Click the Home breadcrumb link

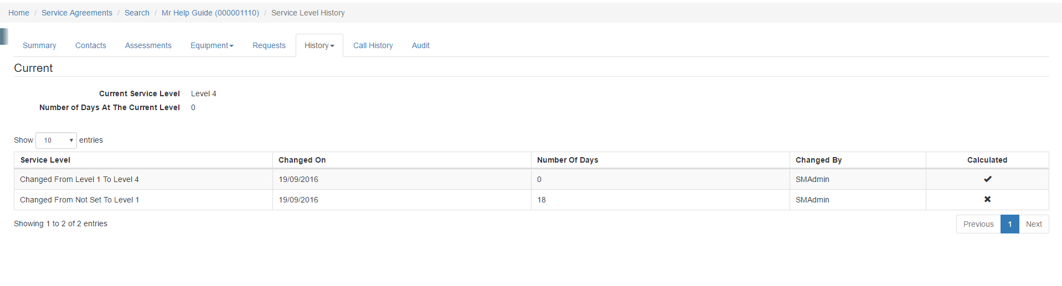(x=19, y=13)
